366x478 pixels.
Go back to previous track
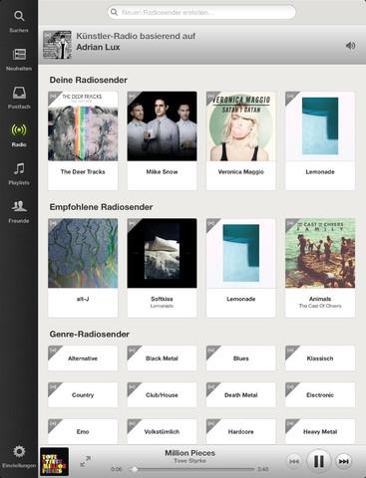pyautogui.click(x=294, y=461)
